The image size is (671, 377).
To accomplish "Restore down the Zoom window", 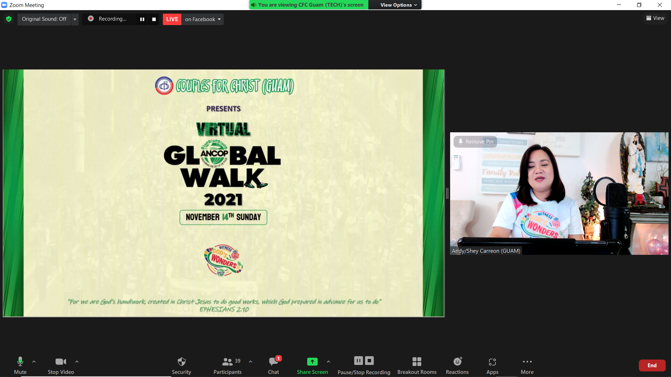I will coord(639,5).
